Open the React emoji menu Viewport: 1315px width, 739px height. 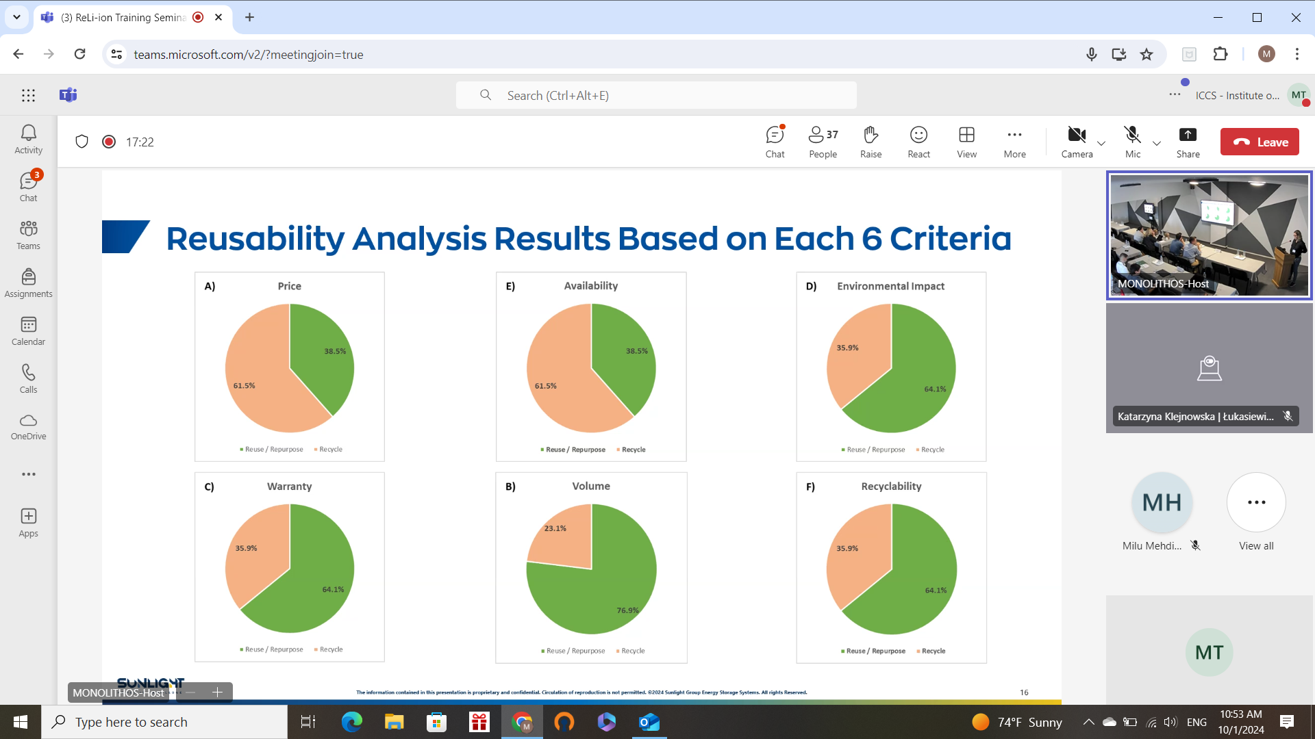pyautogui.click(x=918, y=142)
